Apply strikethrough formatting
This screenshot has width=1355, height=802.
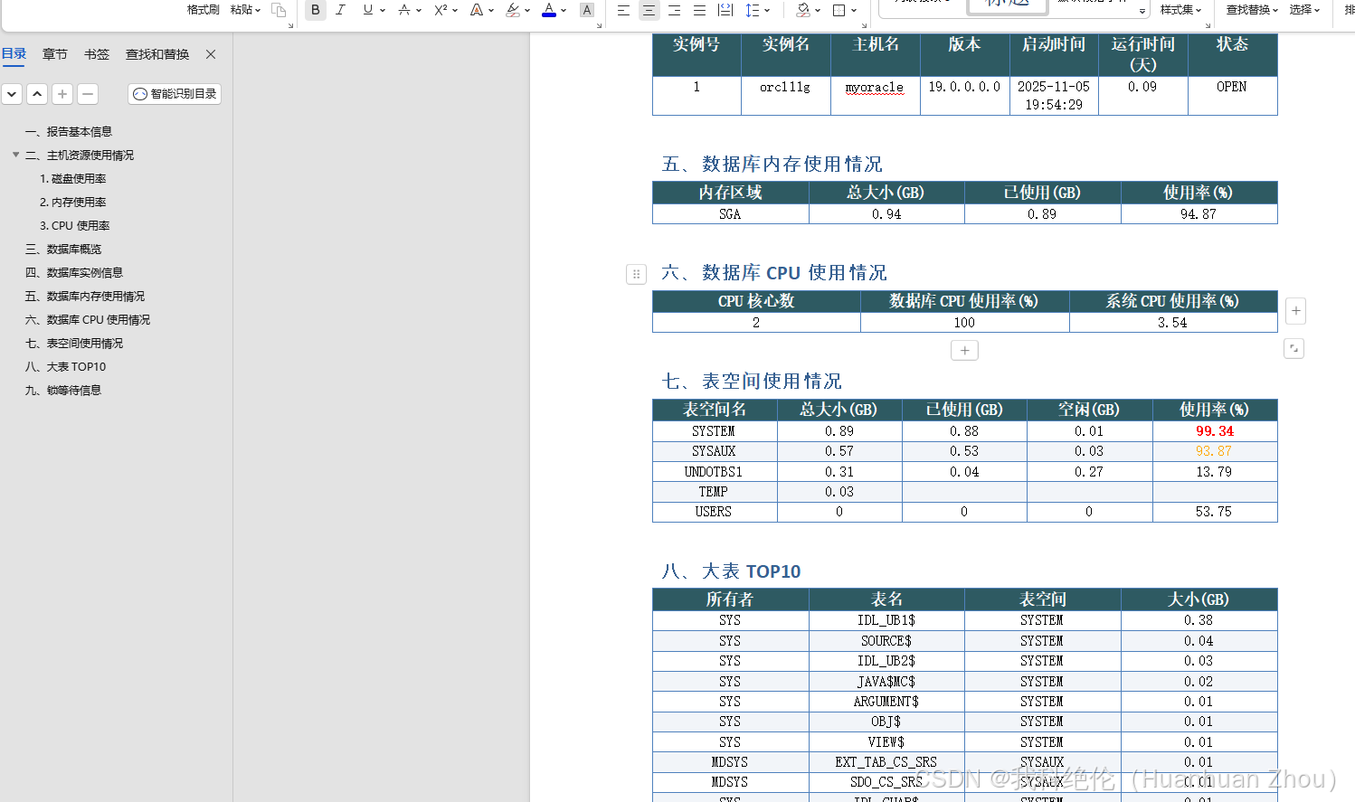pos(404,10)
